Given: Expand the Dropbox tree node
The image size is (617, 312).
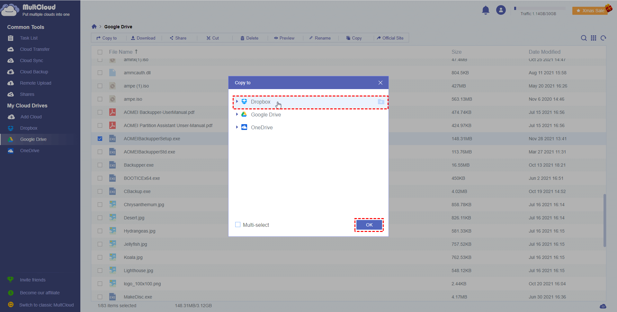Looking at the screenshot, I should (237, 101).
